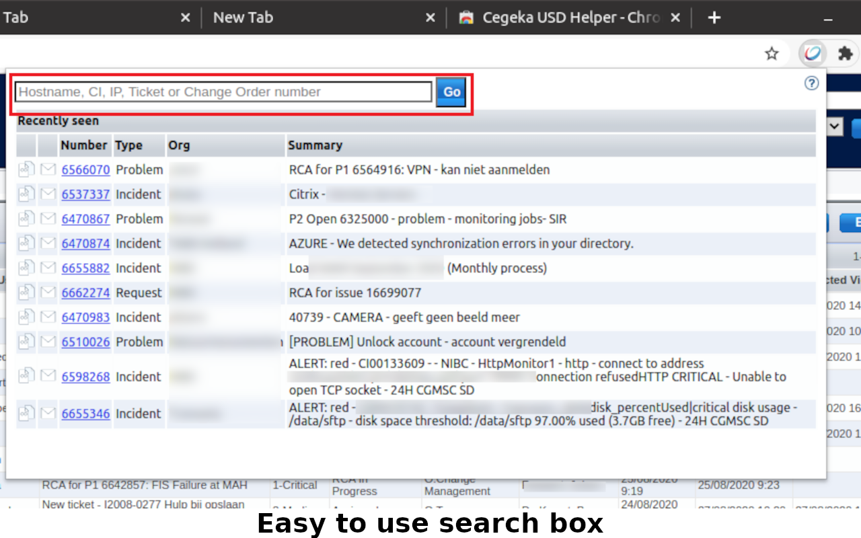Screen dimensions: 861x538
Task: Click the copy icon for ticket 6655882
Action: (x=26, y=268)
